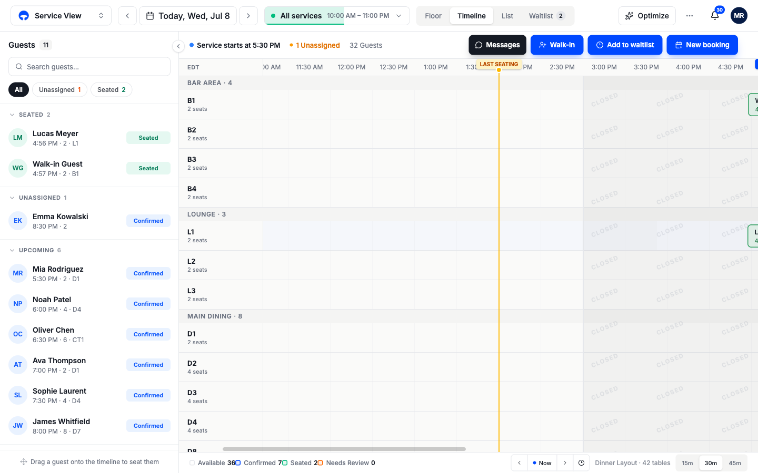Set timeline interval to 30m
The image size is (758, 473).
(711, 463)
